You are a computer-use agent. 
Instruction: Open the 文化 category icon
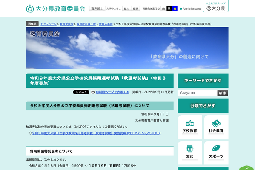(x=190, y=153)
